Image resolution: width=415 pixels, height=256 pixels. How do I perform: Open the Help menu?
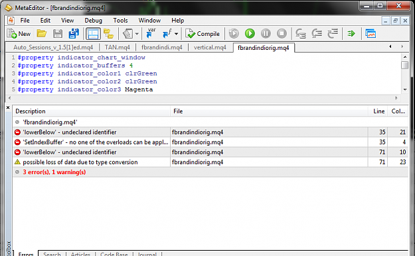(x=177, y=21)
